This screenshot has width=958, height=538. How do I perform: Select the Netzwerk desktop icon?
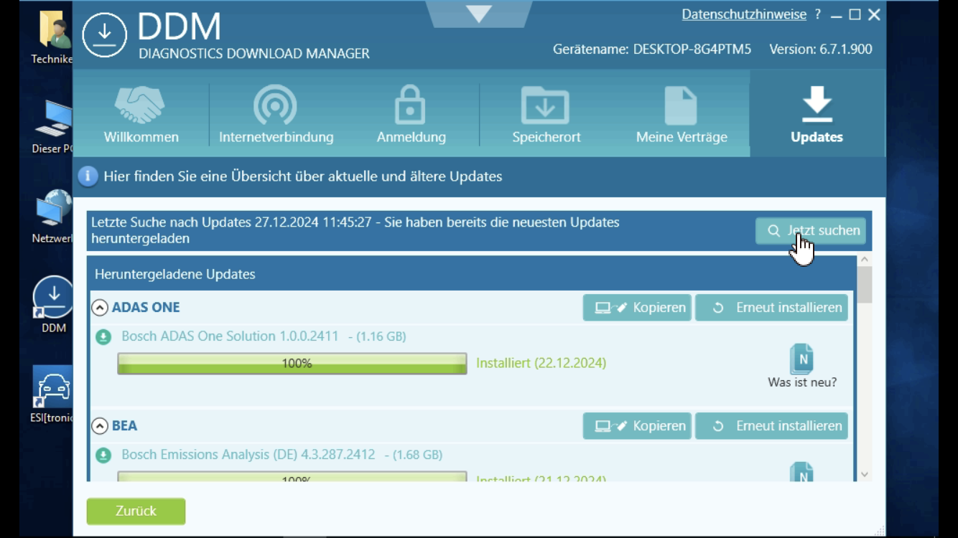(x=53, y=216)
